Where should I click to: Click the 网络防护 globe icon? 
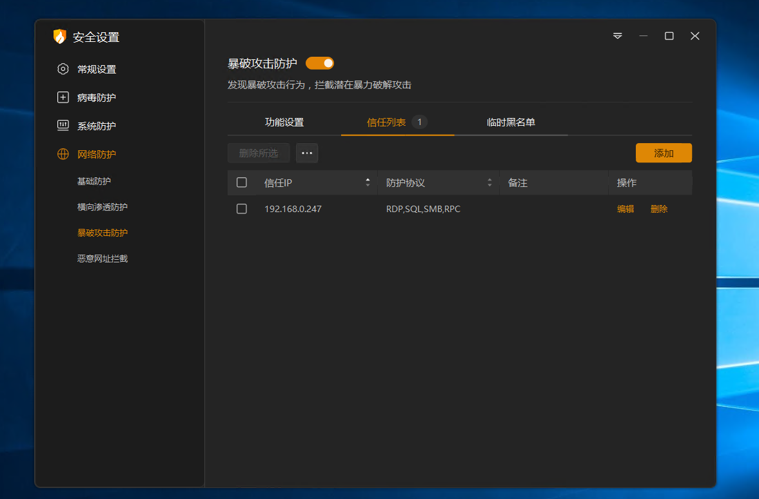(63, 154)
